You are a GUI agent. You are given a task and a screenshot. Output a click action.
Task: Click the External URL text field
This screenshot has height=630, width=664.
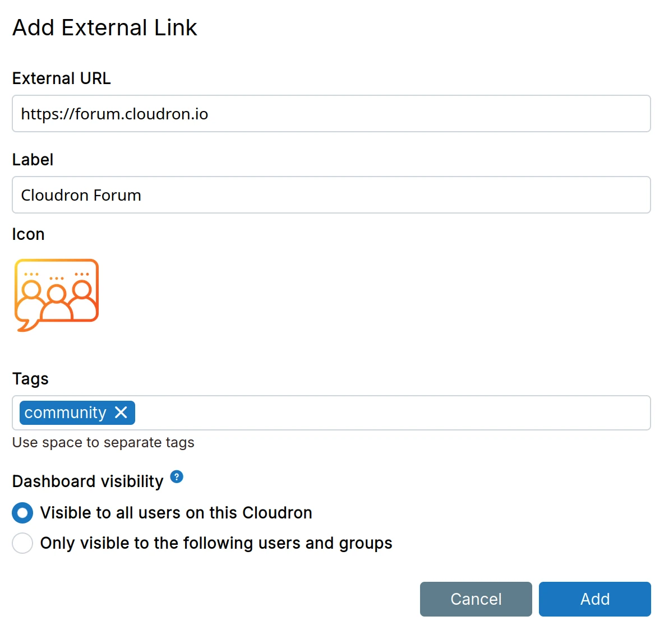click(331, 114)
